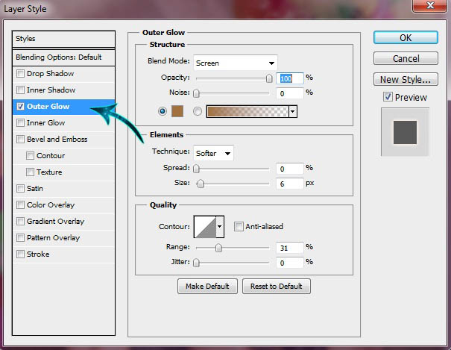Enable the Pattern Overlay checkbox
The height and width of the screenshot is (350, 451).
coord(20,238)
